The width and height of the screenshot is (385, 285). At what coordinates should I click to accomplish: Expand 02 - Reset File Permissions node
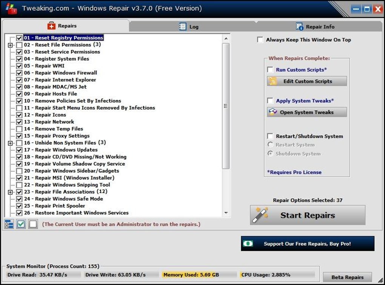tap(10, 45)
